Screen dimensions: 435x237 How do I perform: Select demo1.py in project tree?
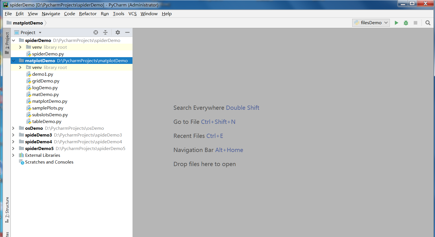click(43, 74)
